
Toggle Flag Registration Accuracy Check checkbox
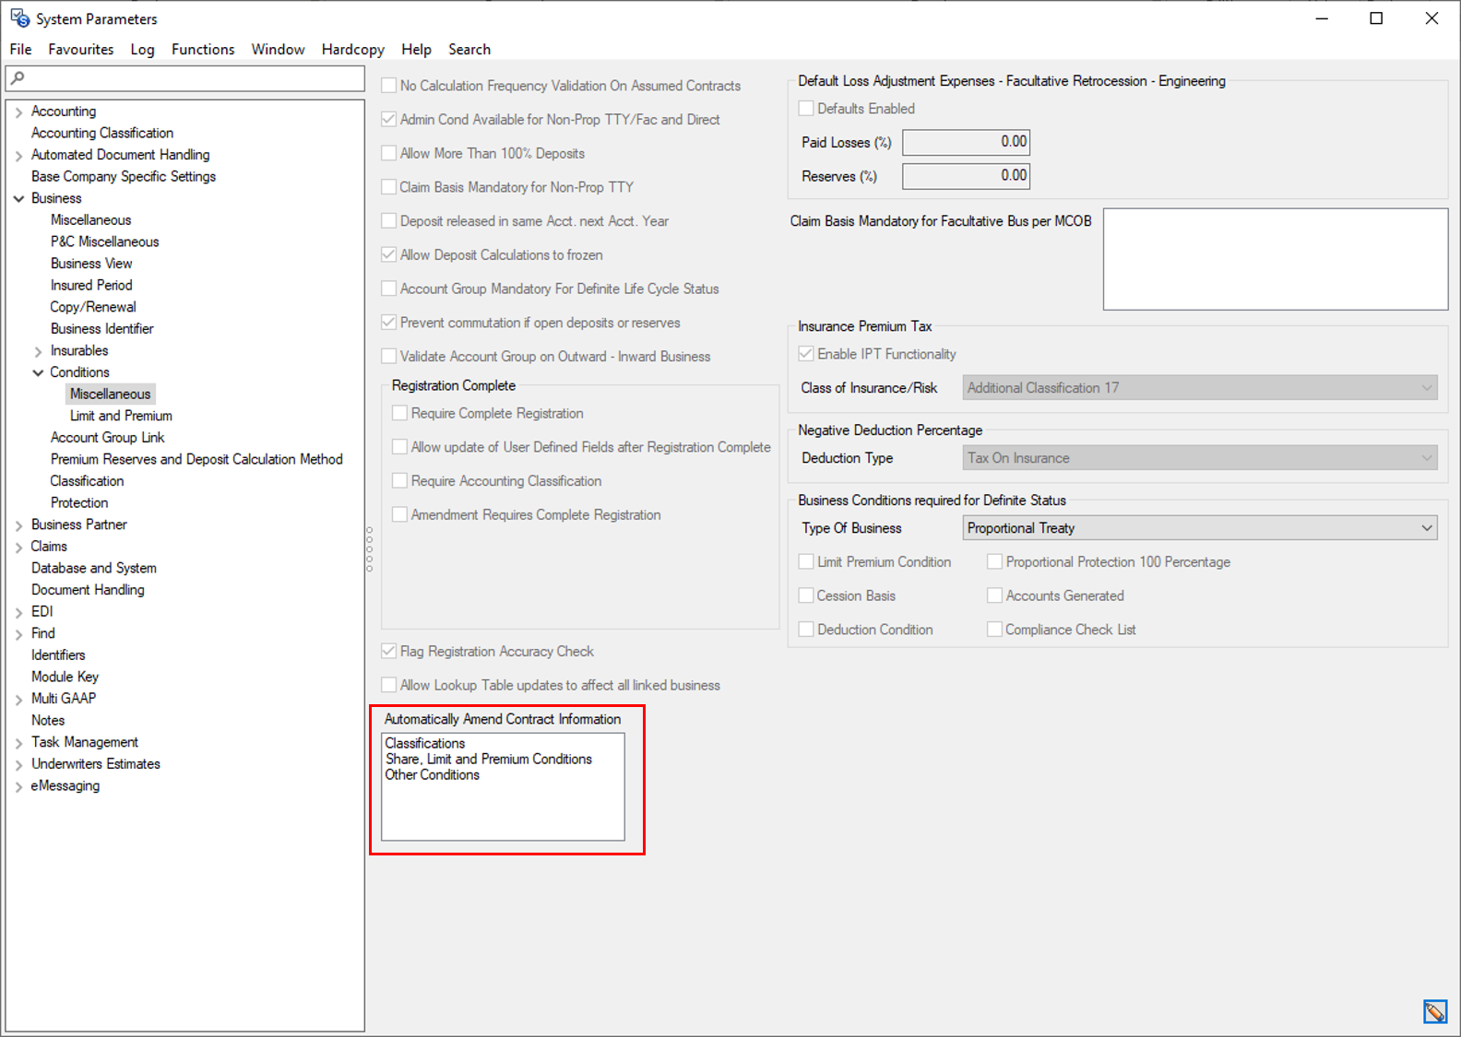(389, 652)
